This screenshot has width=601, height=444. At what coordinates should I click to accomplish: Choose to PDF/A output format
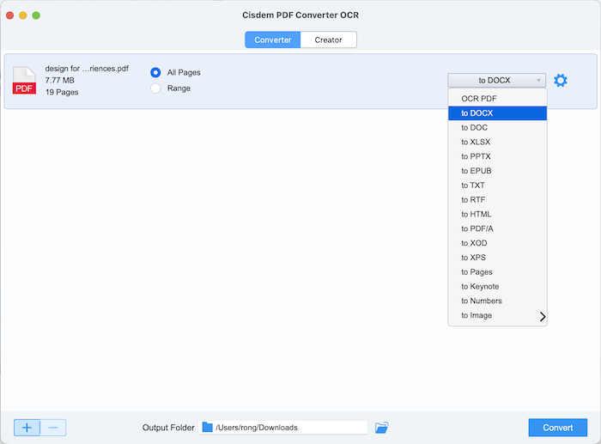(497, 228)
